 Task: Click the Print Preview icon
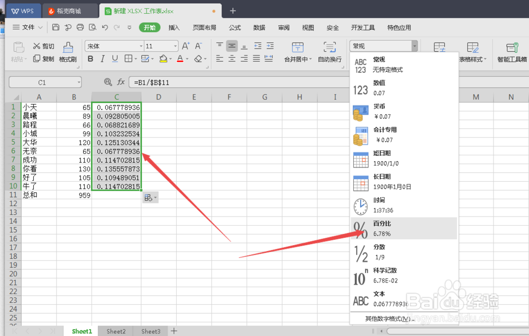(93, 27)
